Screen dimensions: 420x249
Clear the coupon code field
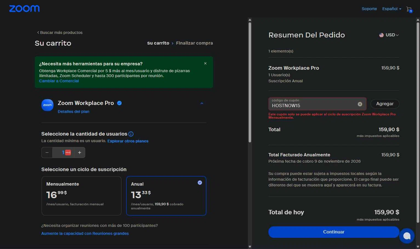tap(360, 104)
